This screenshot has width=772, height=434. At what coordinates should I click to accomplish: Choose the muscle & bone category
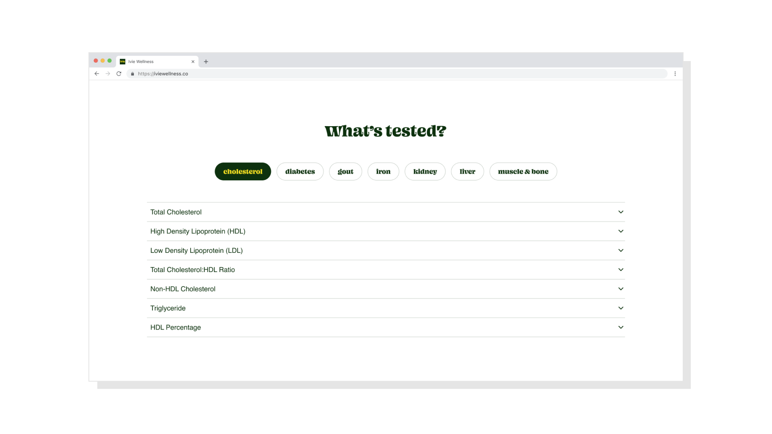523,172
